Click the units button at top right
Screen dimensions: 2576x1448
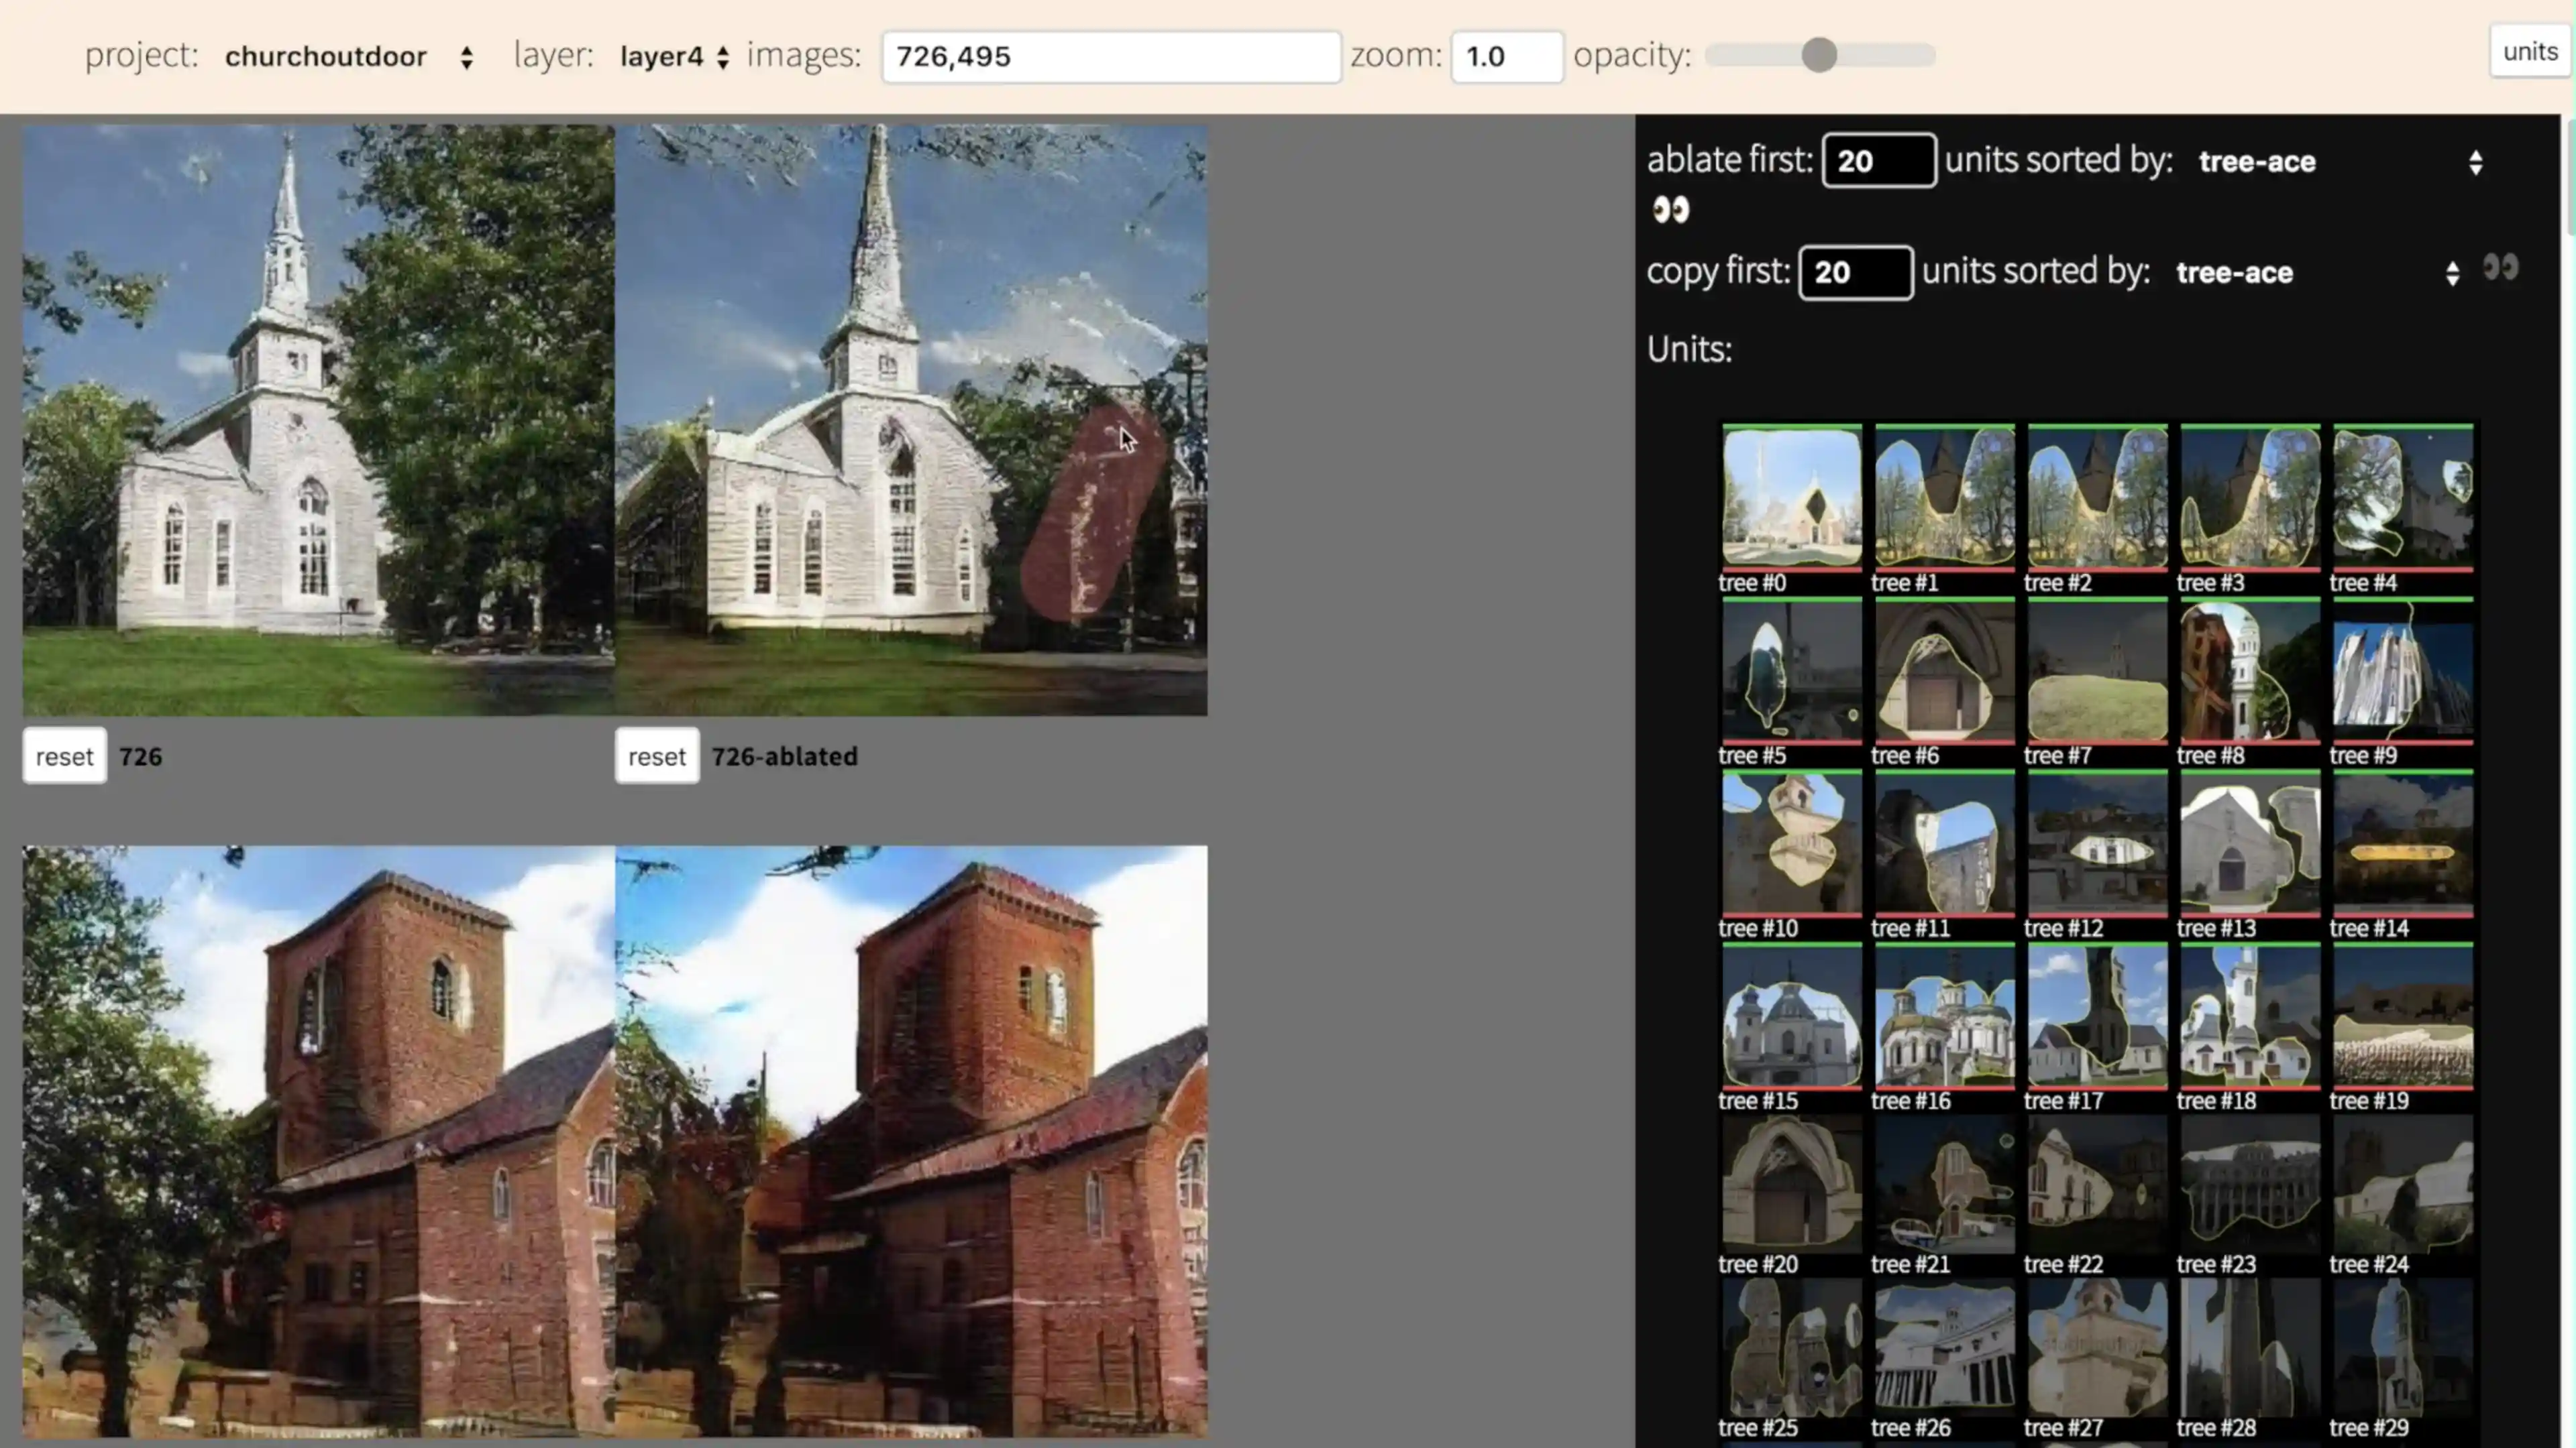coord(2529,52)
